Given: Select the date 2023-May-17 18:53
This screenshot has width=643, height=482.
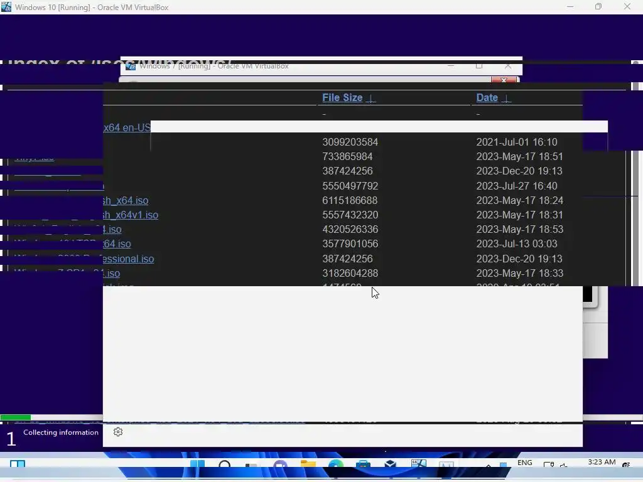Looking at the screenshot, I should coord(519,230).
